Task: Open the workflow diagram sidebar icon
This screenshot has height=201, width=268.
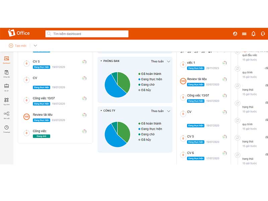Action: (6, 115)
